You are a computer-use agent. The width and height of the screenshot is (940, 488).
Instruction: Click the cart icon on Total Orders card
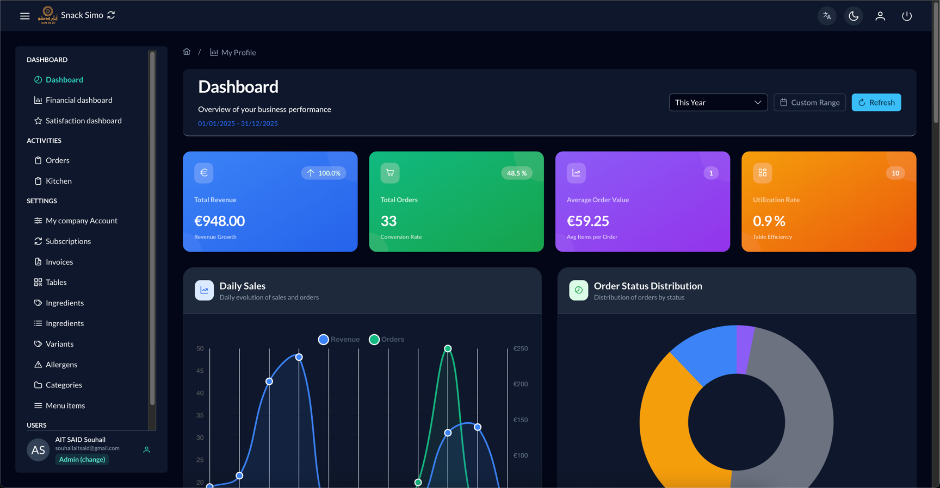point(390,173)
